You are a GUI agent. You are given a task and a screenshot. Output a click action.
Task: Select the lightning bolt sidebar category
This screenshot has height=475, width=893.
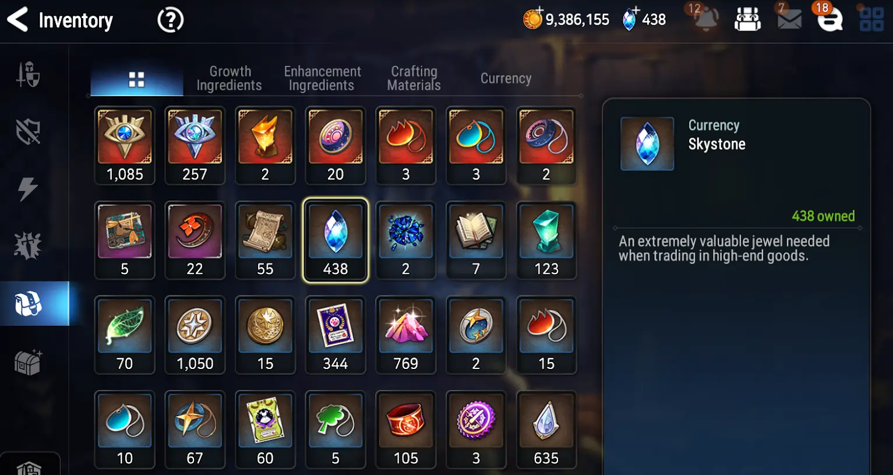pos(27,189)
